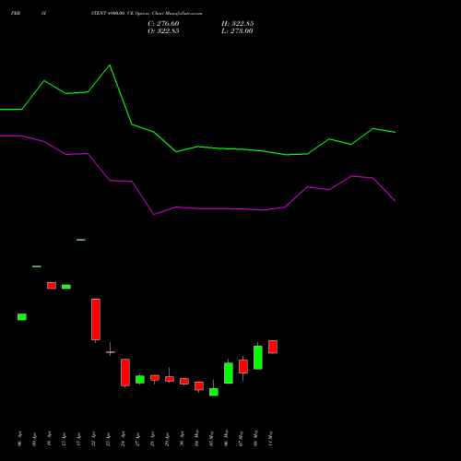Click the red candle for 10 Apr
Screen dimensions: 461x461
point(52,286)
